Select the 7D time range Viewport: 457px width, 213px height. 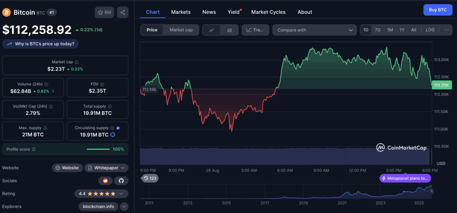377,30
